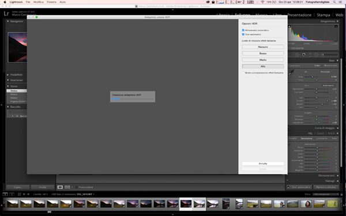
Task: Collapse the Raccolte panel
Action: pyautogui.click(x=8, y=107)
